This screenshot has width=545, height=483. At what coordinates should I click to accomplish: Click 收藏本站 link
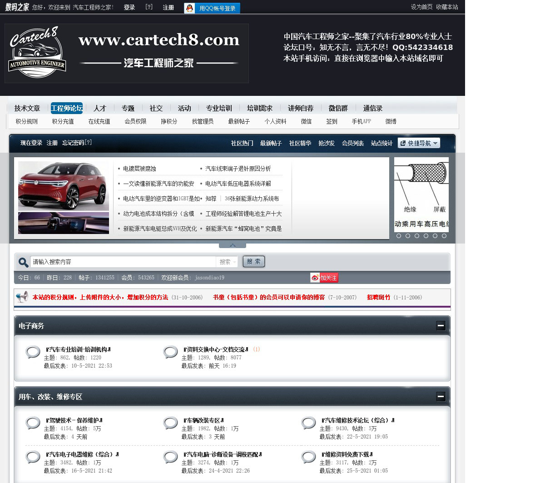click(x=447, y=7)
